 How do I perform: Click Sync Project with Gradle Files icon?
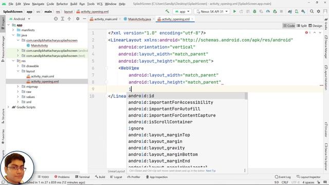click(x=290, y=11)
